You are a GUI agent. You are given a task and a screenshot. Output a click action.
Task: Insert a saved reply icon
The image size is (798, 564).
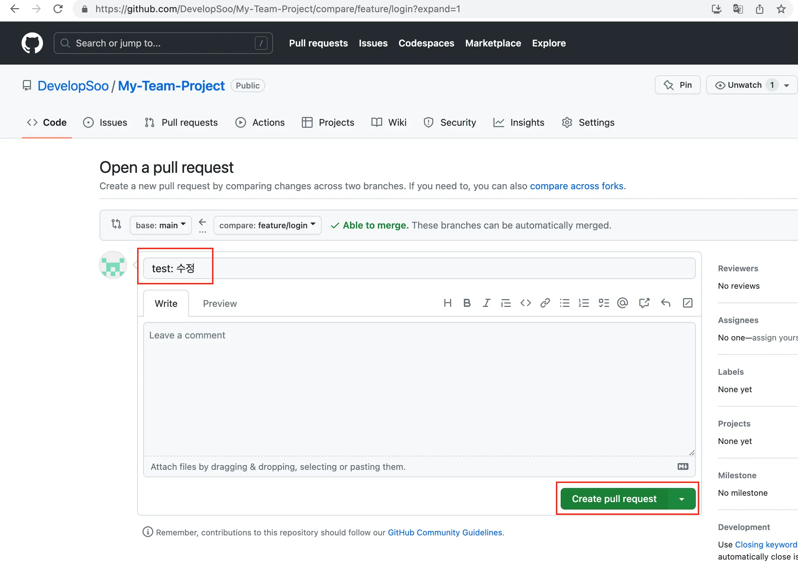click(666, 303)
